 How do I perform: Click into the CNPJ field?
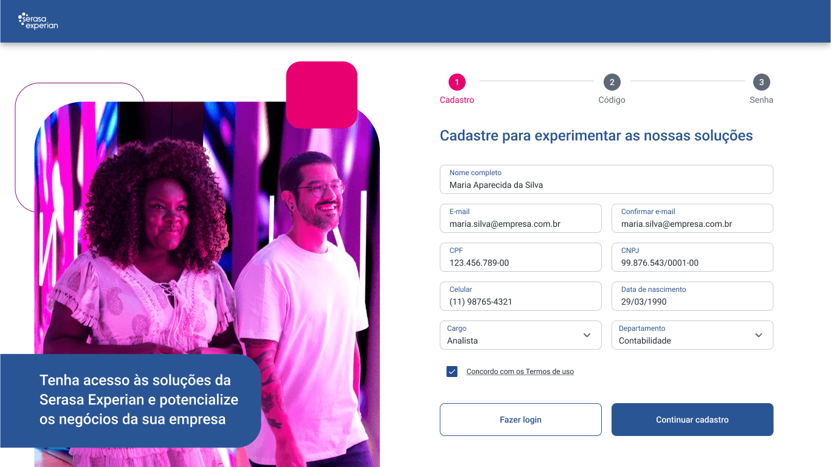(x=692, y=257)
